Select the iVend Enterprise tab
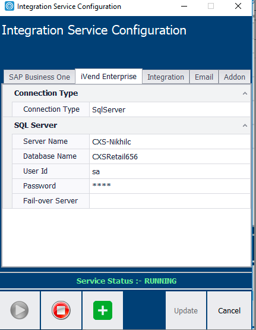Screen dimensions: 256x330 click(109, 76)
